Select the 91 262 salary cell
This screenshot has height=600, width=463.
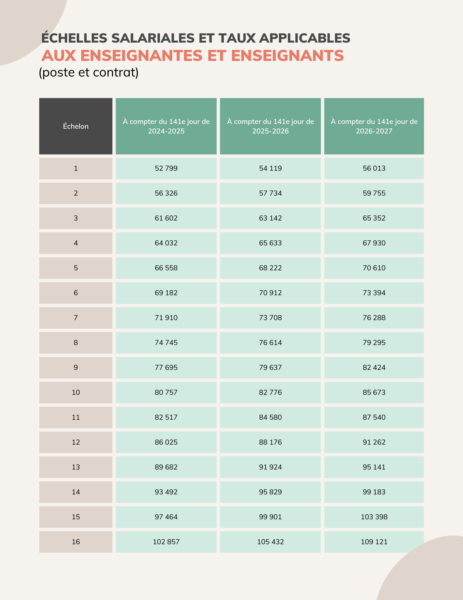[x=374, y=442]
